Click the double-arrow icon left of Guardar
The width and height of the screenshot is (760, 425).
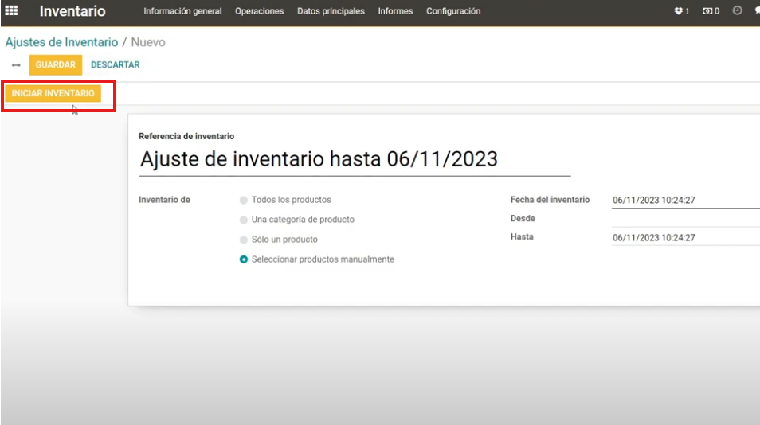point(16,64)
